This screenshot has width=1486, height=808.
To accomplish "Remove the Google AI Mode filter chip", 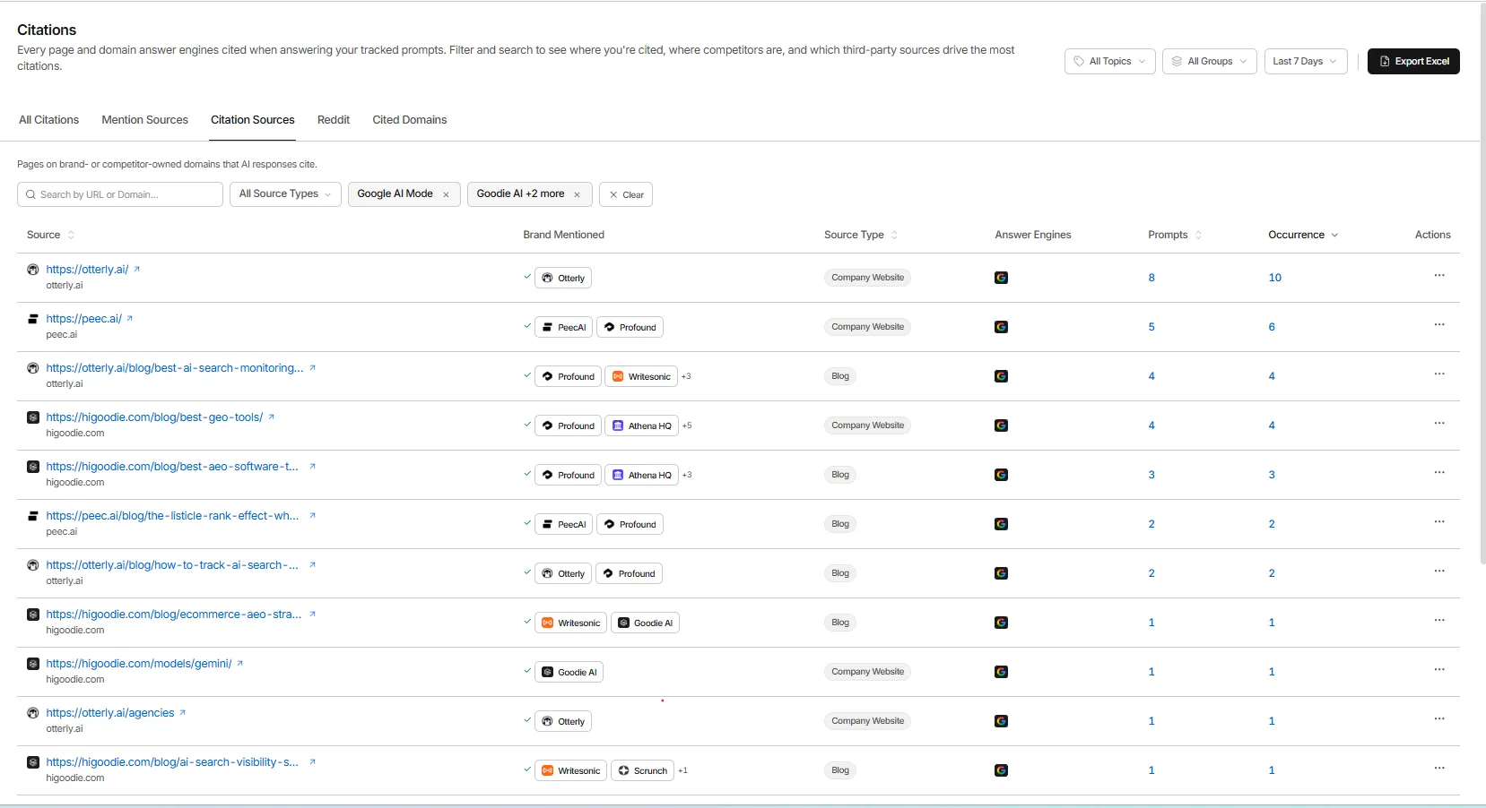I will click(x=446, y=194).
